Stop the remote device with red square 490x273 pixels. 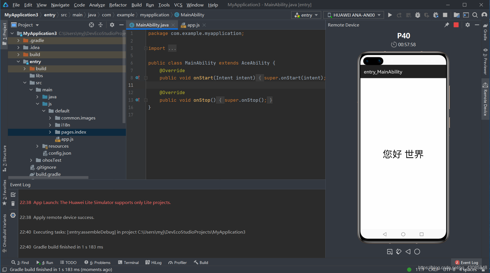tap(456, 25)
